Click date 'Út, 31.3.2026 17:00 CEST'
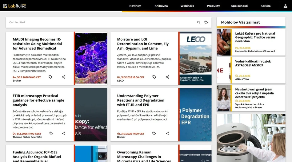 [27, 134]
